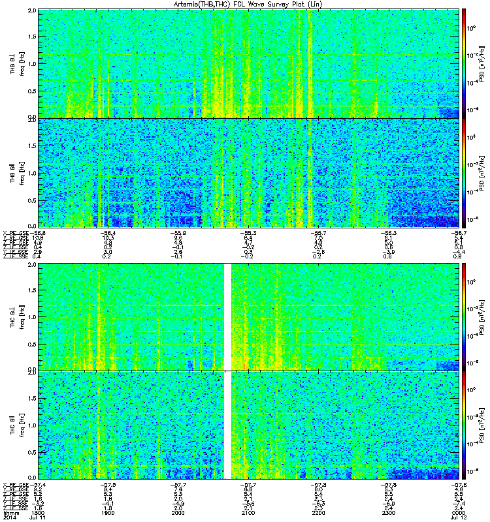Click the THC X_RE_GSE value "-57.6"
490x522 pixels.
(x=458, y=485)
